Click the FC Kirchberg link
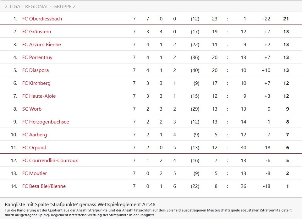Image resolution: width=302 pixels, height=219 pixels. coord(36,83)
